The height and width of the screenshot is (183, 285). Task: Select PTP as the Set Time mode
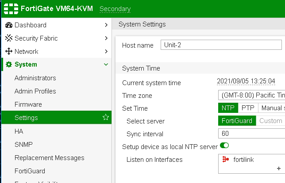(x=248, y=108)
